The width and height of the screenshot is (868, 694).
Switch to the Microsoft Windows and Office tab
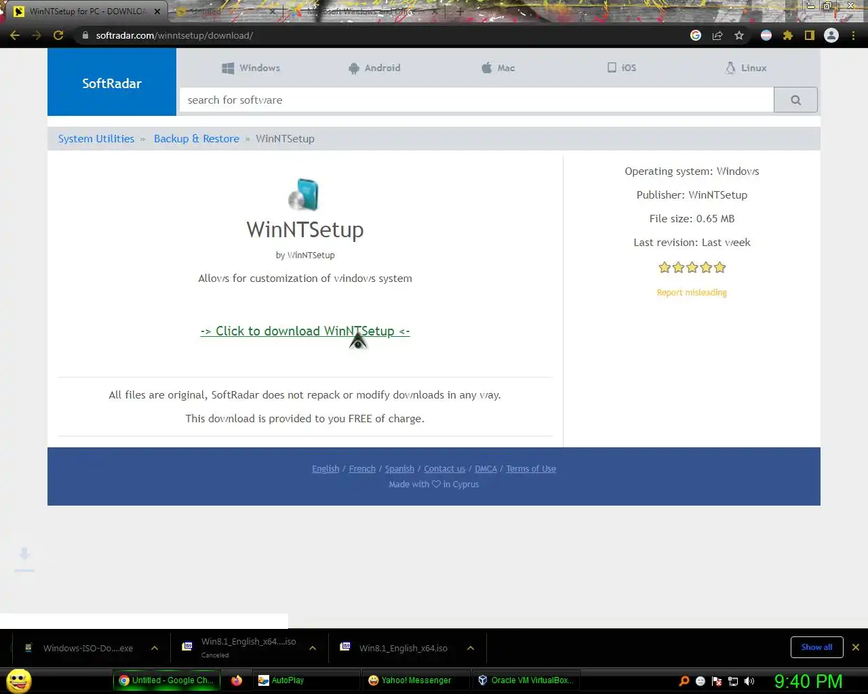363,12
